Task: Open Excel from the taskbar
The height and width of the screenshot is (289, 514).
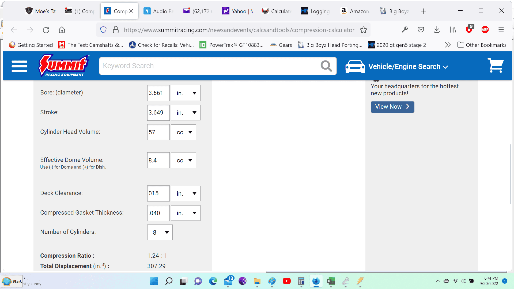Action: 331,281
